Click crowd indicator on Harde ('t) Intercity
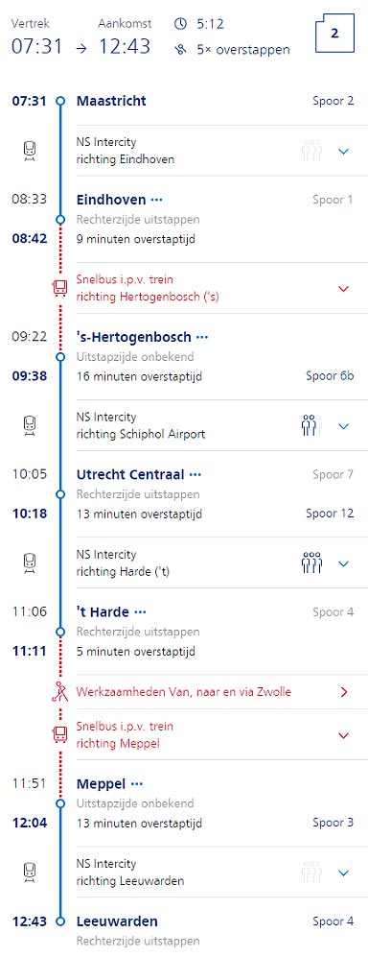 311,562
